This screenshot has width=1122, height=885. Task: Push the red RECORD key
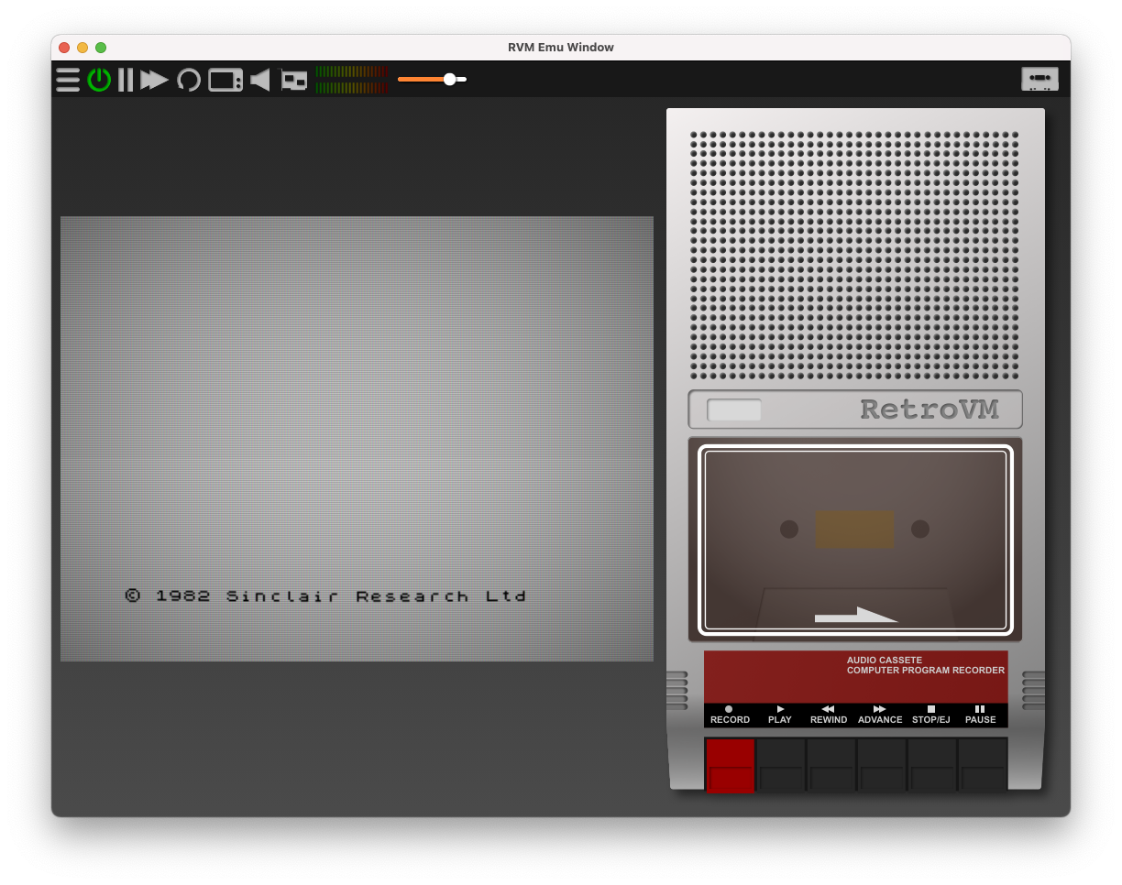(x=731, y=765)
